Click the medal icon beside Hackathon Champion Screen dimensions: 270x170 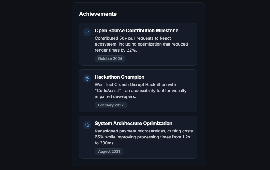[x=87, y=79]
